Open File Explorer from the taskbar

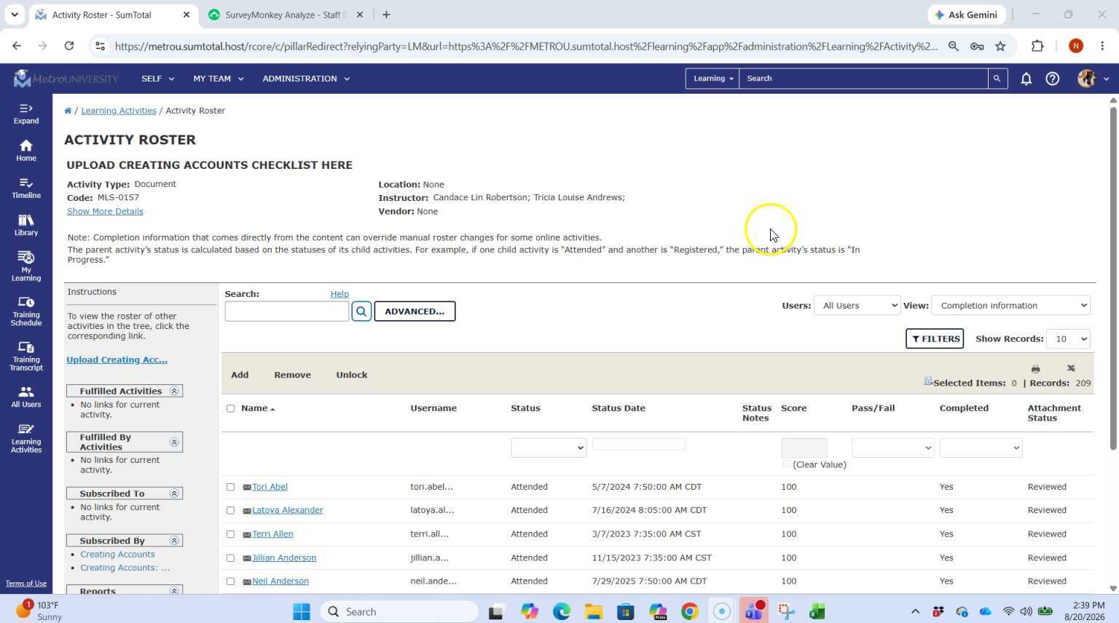[x=593, y=611]
